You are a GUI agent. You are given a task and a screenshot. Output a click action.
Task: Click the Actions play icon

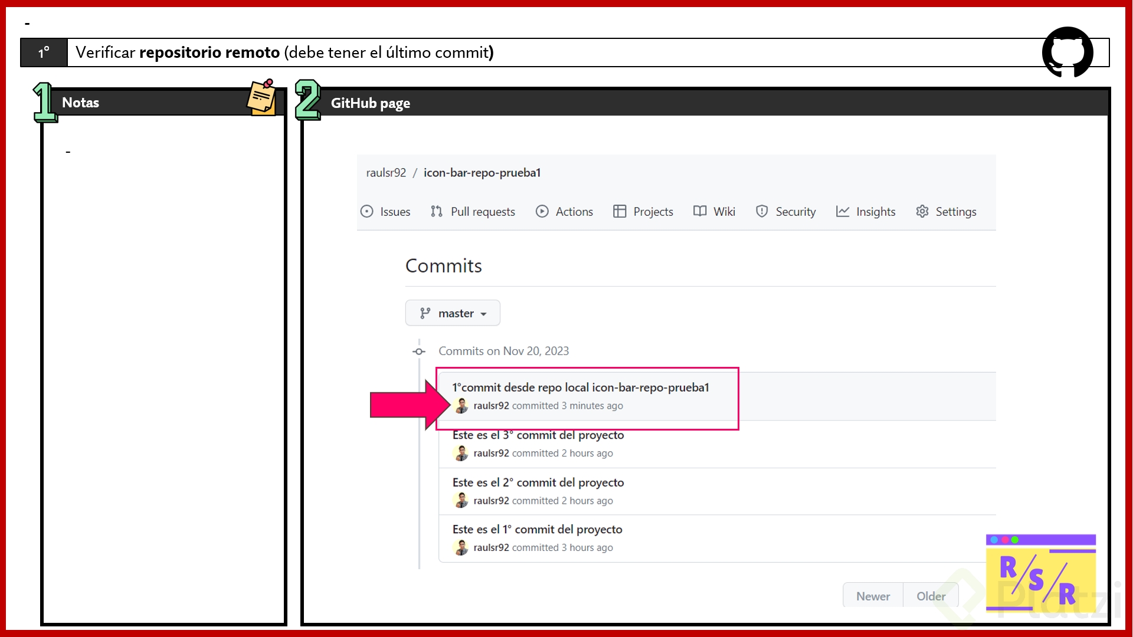542,212
